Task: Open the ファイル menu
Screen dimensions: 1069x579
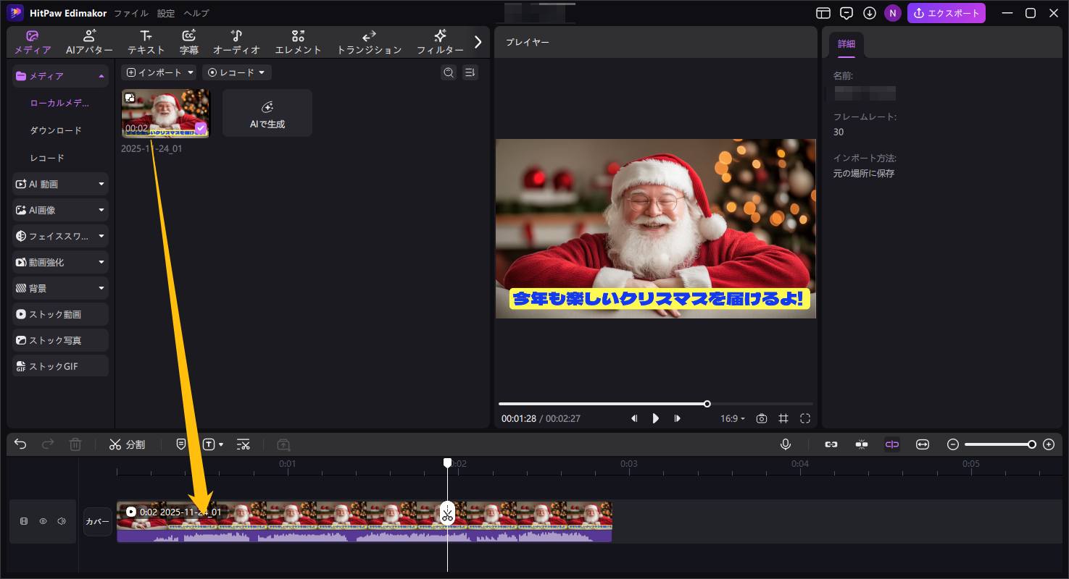Action: point(131,13)
